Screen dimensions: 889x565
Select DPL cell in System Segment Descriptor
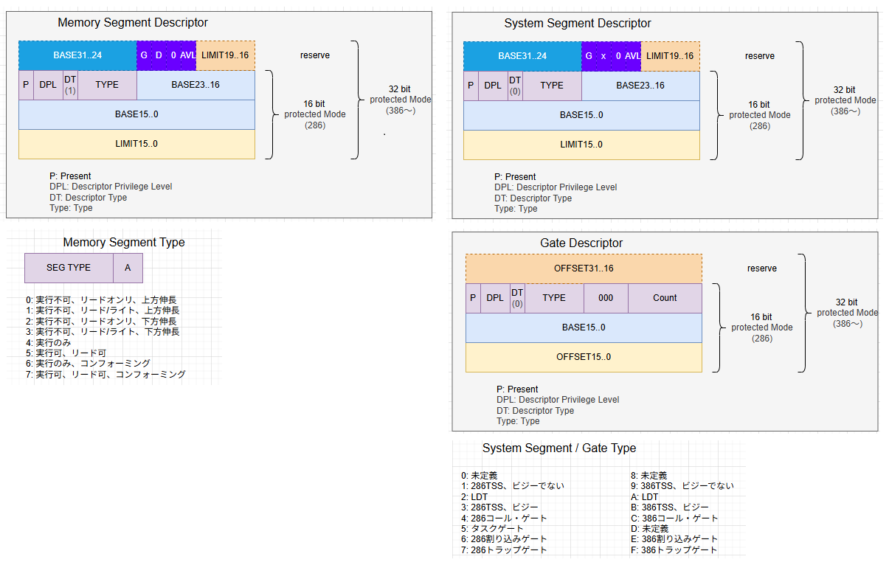[x=493, y=86]
